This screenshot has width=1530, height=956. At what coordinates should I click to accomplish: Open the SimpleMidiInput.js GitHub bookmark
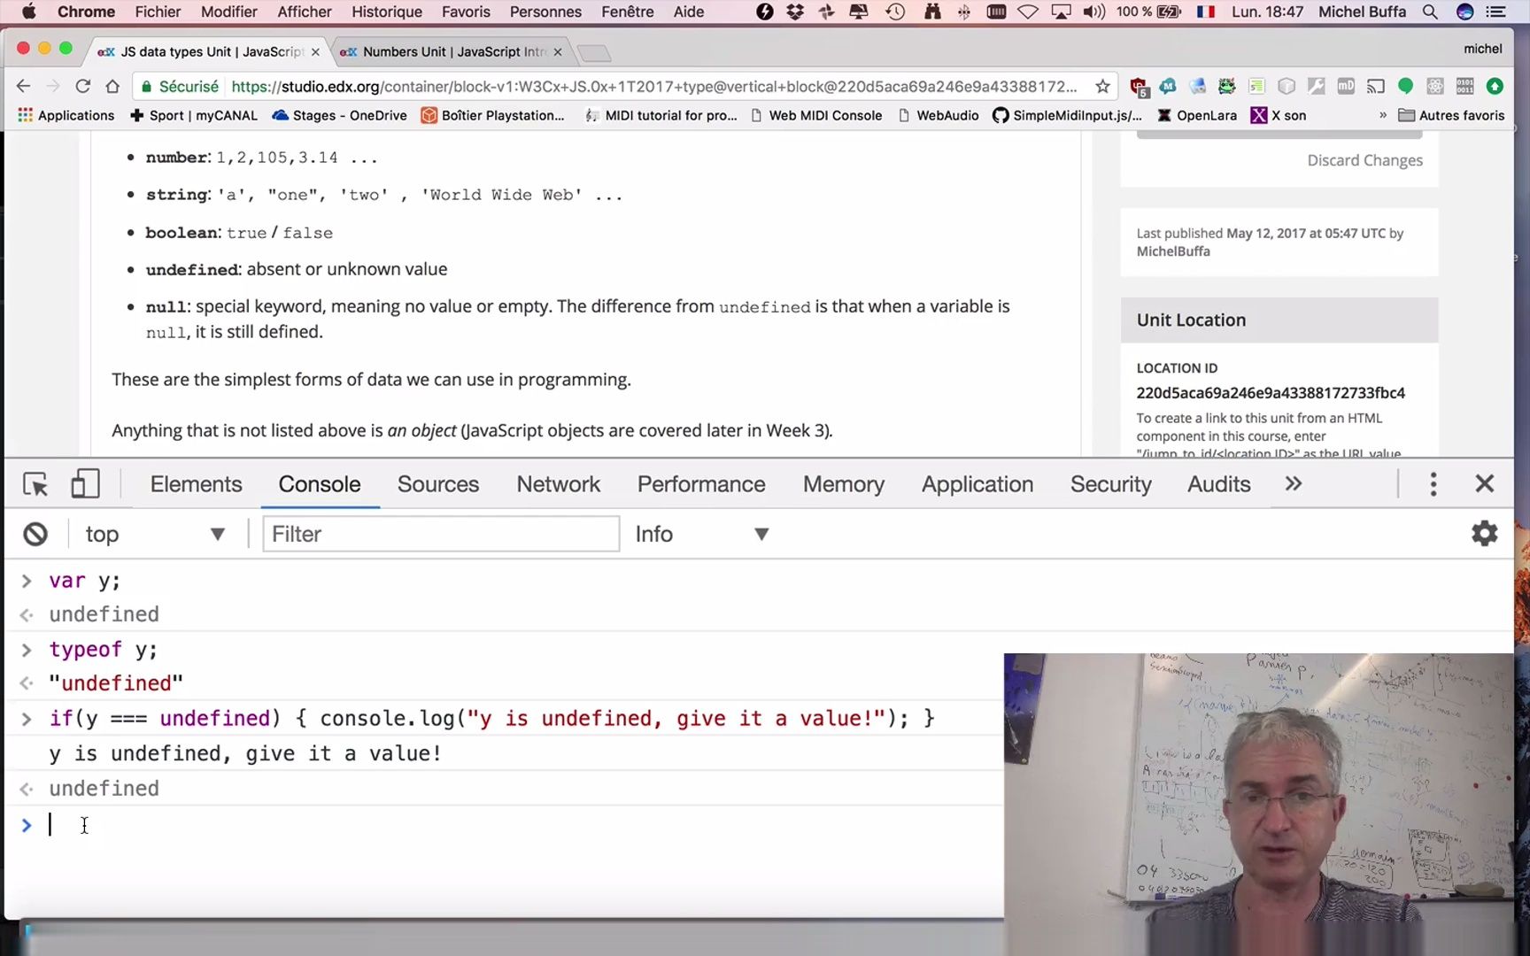tap(1067, 115)
